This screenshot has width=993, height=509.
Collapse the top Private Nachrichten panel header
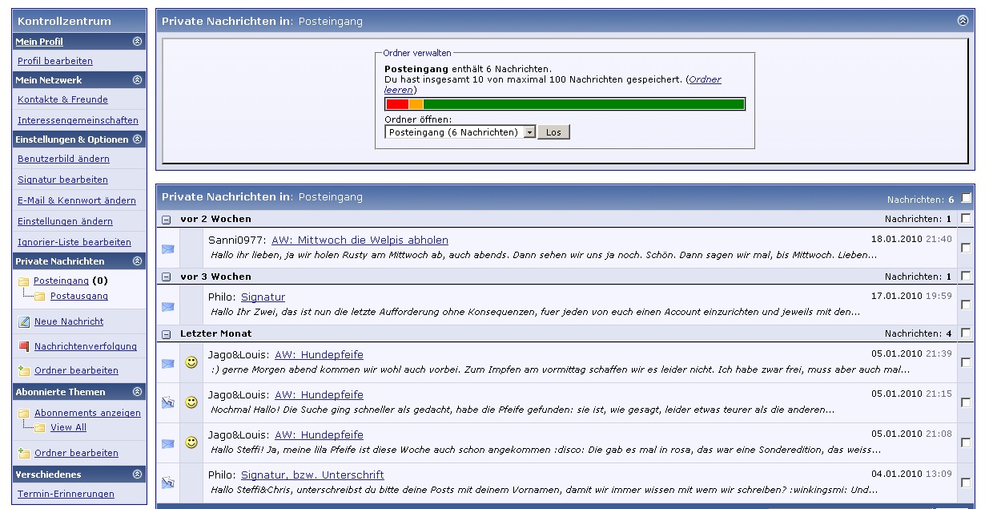click(963, 21)
